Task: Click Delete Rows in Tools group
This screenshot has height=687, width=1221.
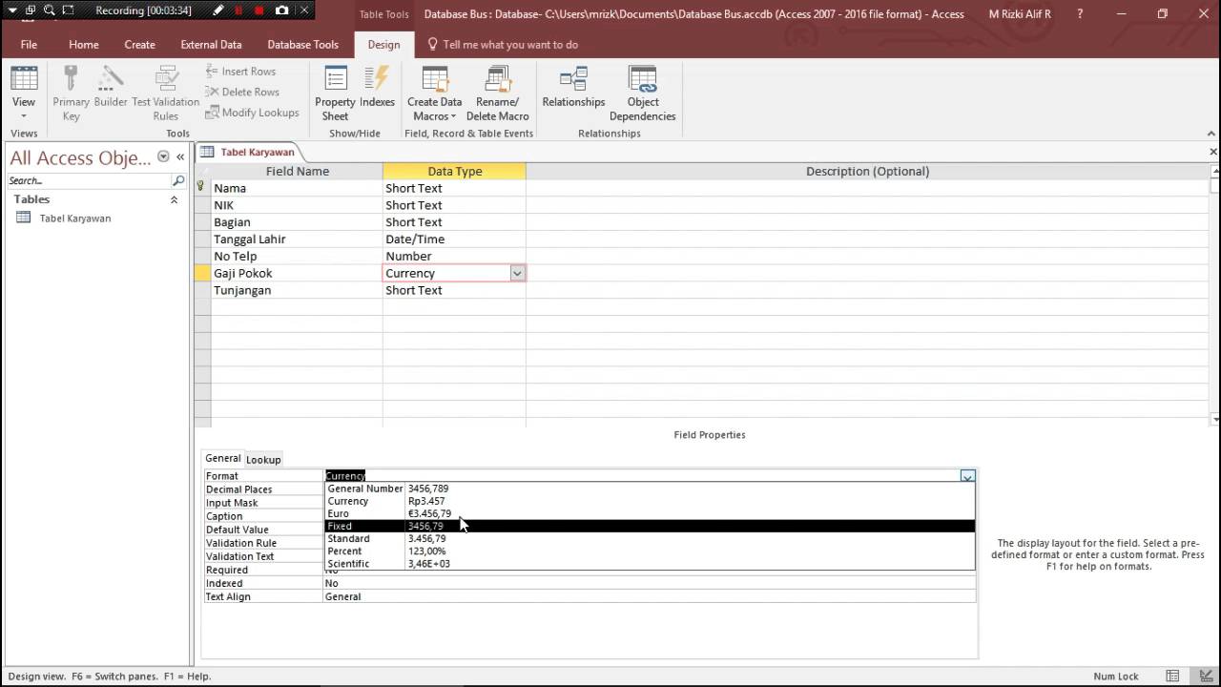Action: click(x=243, y=92)
